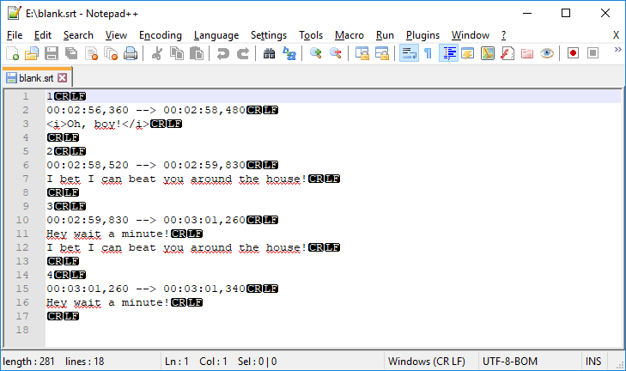Zoom out on the text
The image size is (626, 371).
pyautogui.click(x=336, y=53)
